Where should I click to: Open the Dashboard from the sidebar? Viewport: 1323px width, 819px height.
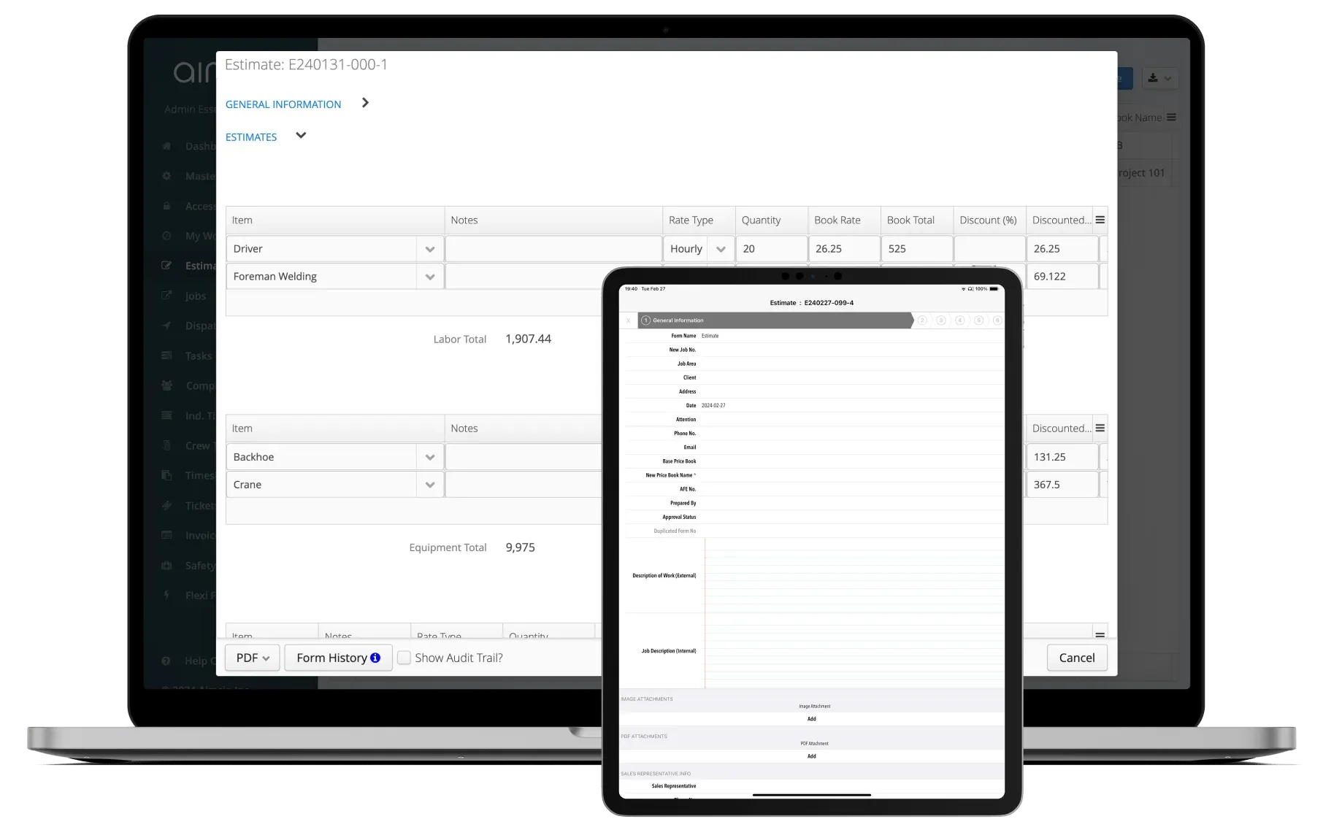(166, 146)
